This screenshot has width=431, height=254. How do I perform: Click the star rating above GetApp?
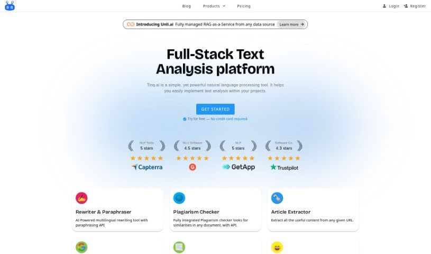click(x=239, y=158)
